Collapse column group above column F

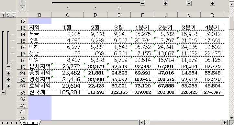[142, 3]
